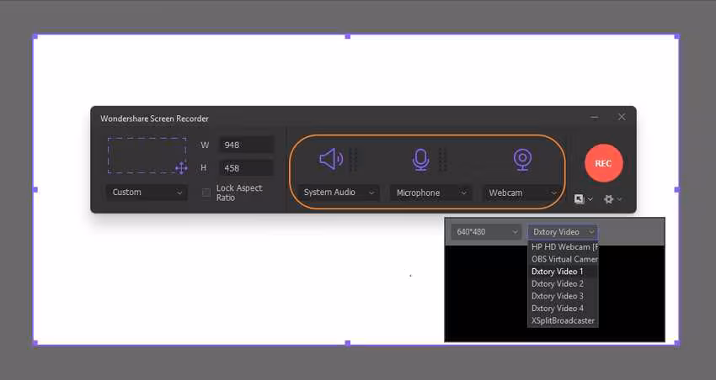Click the height H field showing 458

246,168
